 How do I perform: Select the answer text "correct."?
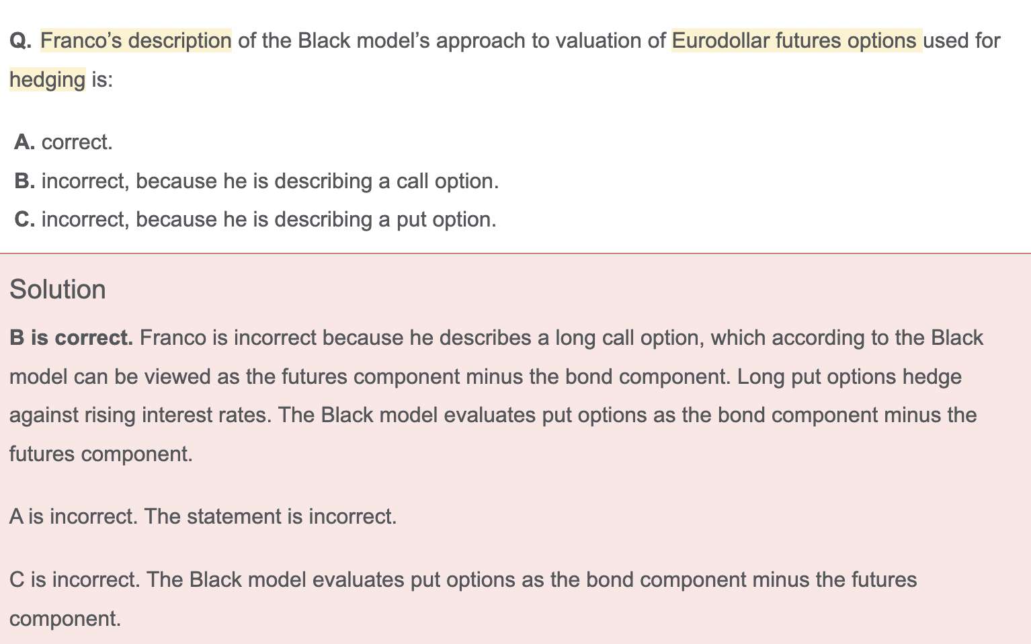click(77, 143)
